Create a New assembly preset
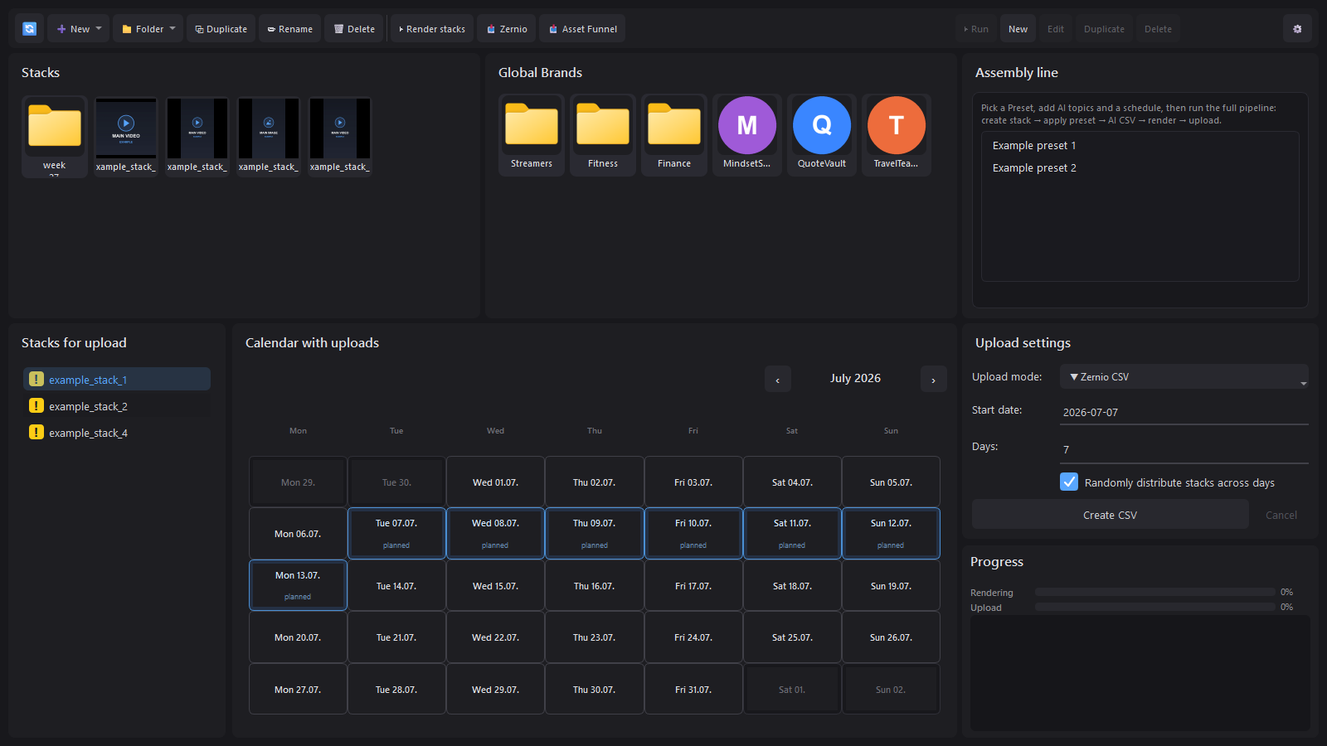This screenshot has width=1327, height=746. coord(1018,29)
